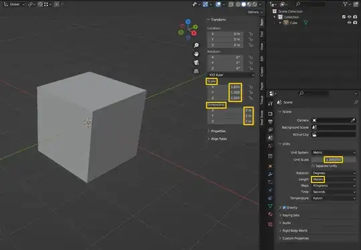This screenshot has width=361, height=250.
Task: Uncheck Collection exclude-from-view-layer checkbox
Action: (344, 17)
